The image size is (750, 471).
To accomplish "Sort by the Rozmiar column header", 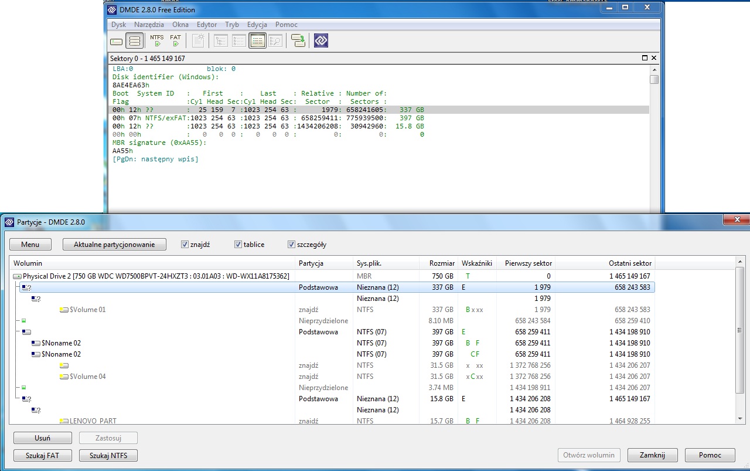I will pyautogui.click(x=438, y=263).
